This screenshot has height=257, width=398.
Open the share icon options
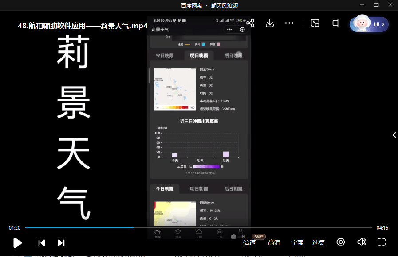tap(250, 23)
